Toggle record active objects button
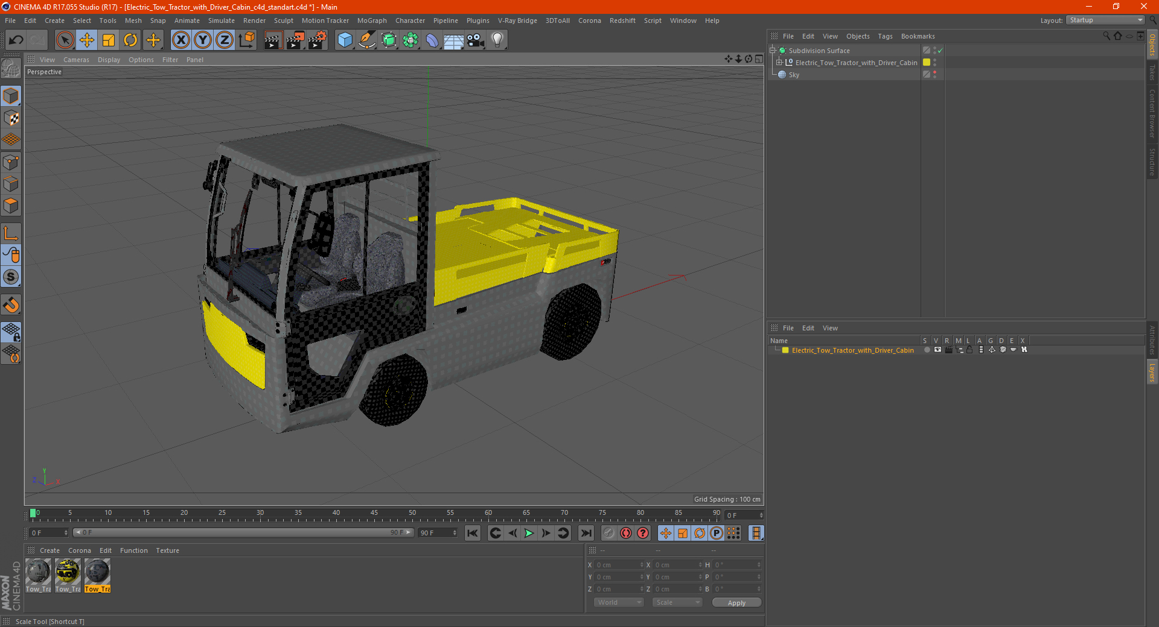 (x=608, y=533)
